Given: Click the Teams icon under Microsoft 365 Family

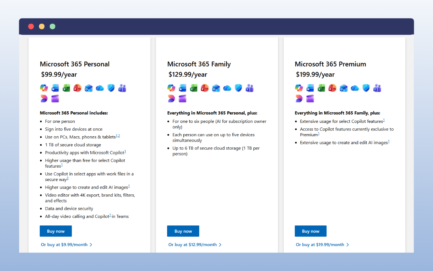Looking at the screenshot, I should (249, 88).
